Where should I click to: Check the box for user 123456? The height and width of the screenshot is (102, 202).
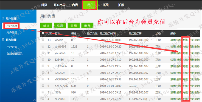click(x=43, y=59)
